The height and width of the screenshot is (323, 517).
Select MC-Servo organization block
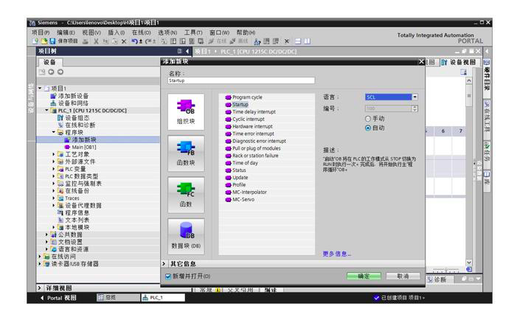pos(240,199)
